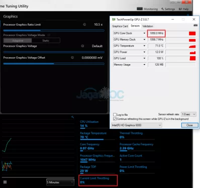Click the GPU Core Clock value field
Image resolution: width=200 pixels, height=188 pixels.
click(156, 33)
